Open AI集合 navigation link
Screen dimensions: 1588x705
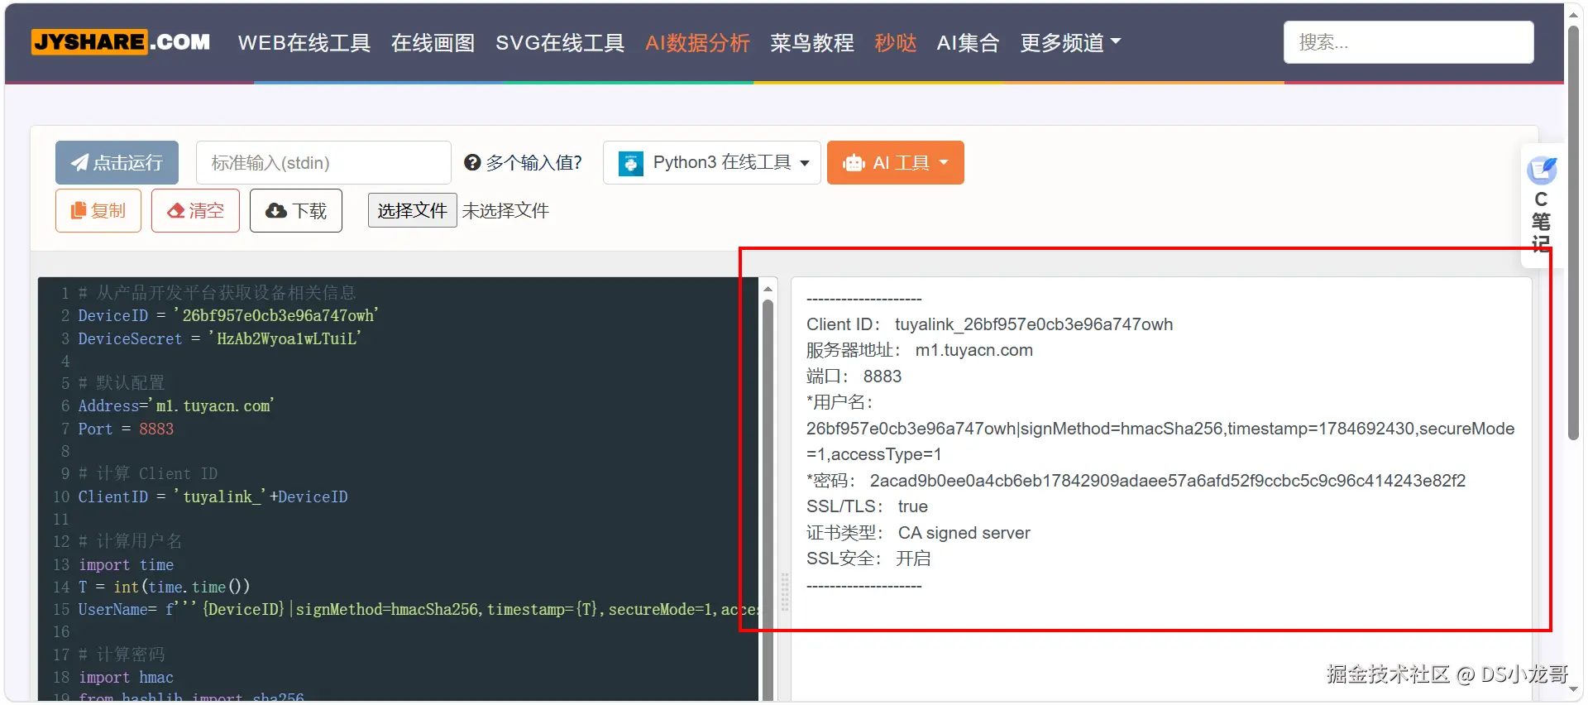(x=968, y=42)
